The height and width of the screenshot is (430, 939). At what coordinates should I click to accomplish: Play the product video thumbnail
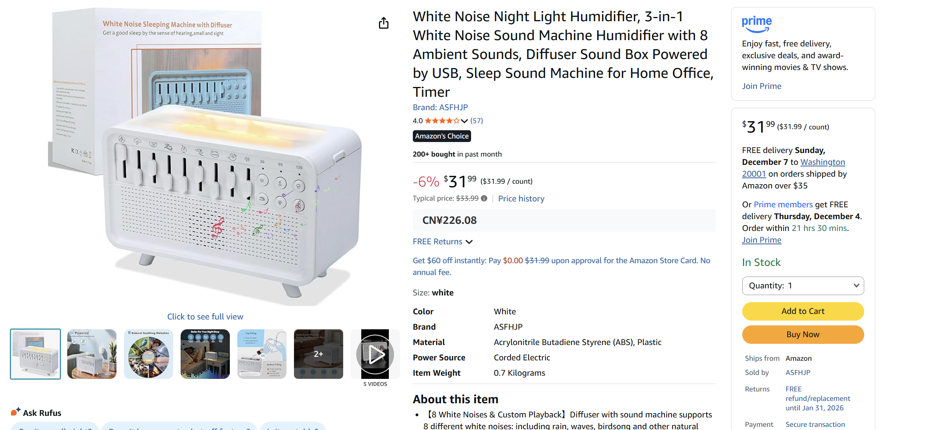[375, 354]
